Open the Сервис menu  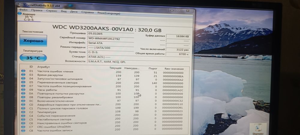[x=52, y=11]
